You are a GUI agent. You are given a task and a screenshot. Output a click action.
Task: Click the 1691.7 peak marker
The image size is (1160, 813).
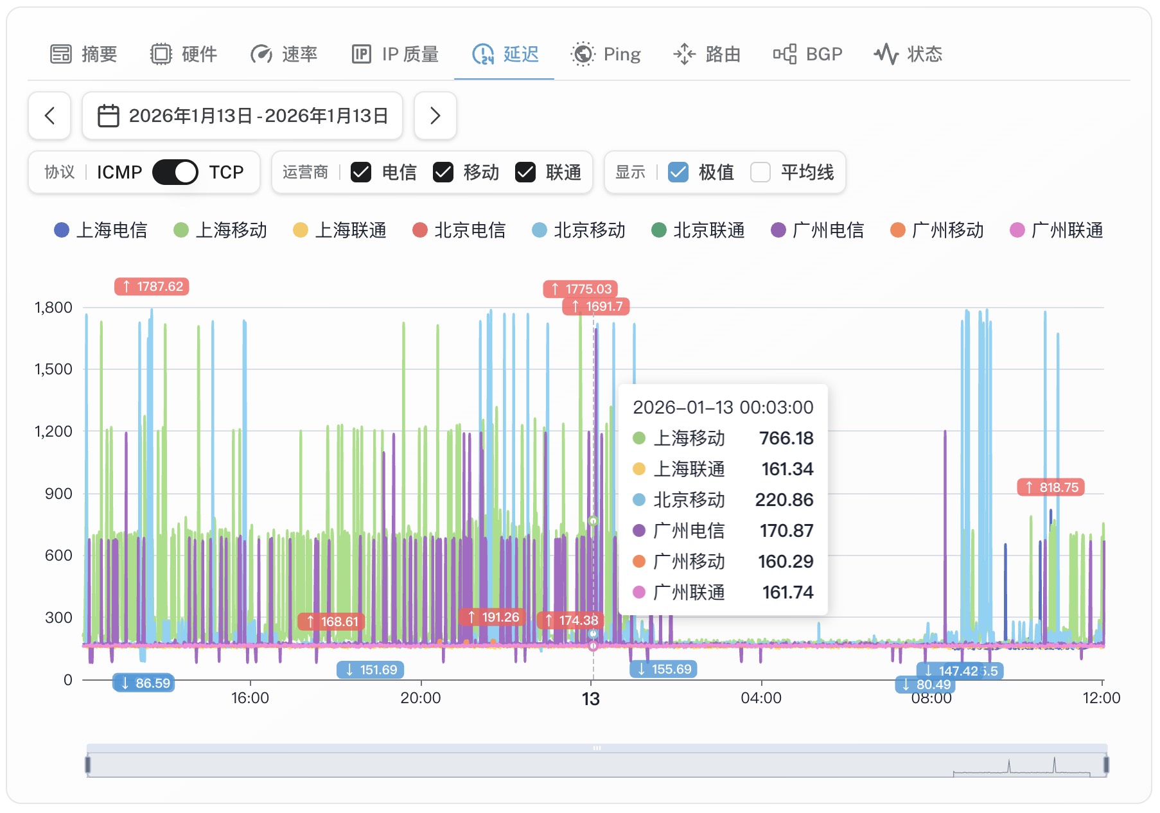(x=597, y=306)
